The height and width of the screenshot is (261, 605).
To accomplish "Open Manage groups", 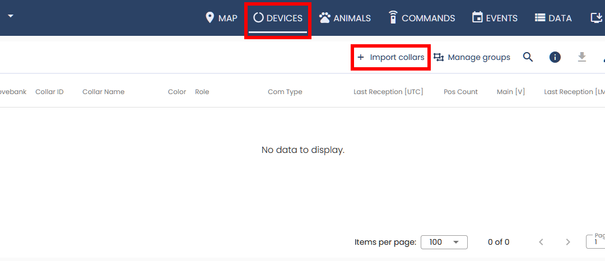I will [x=472, y=57].
